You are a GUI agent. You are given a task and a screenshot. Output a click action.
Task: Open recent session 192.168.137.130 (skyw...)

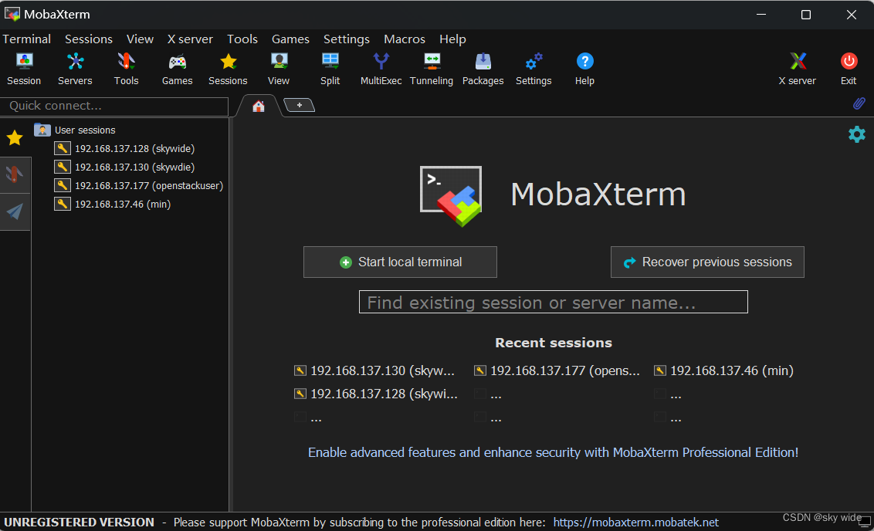click(374, 370)
